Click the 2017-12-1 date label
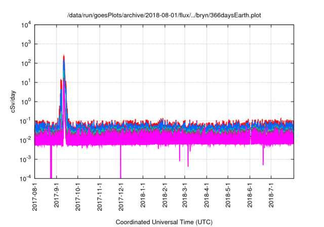Image resolution: width=324 pixels, height=227 pixels. (x=121, y=197)
